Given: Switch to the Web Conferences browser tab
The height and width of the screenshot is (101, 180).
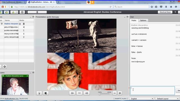Looking at the screenshot, I should click(12, 2).
